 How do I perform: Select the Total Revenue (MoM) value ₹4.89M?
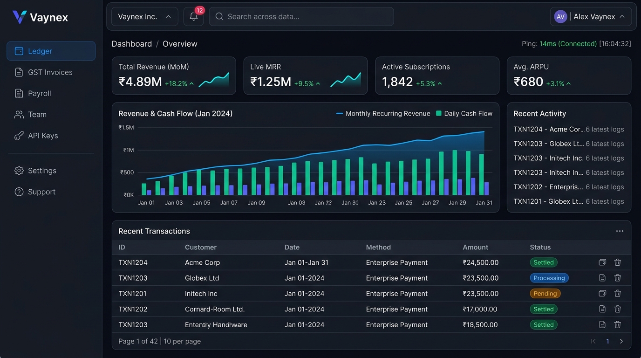pyautogui.click(x=140, y=82)
